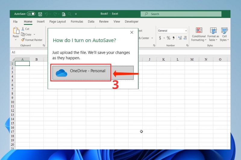Apply Comma Style format
241x160 pixels.
pos(174,38)
